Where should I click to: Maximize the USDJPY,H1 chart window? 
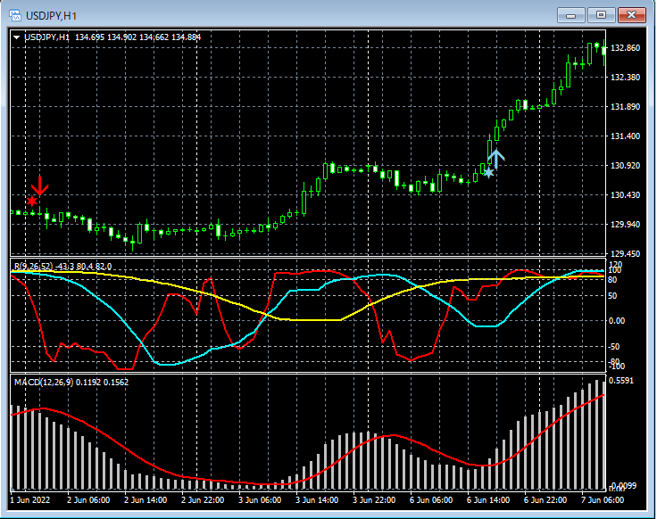click(601, 15)
